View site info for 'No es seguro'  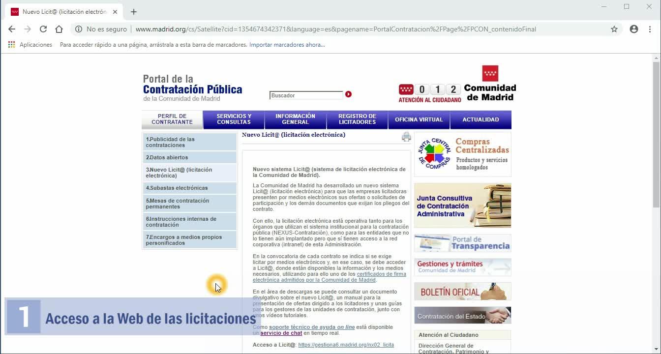[101, 29]
